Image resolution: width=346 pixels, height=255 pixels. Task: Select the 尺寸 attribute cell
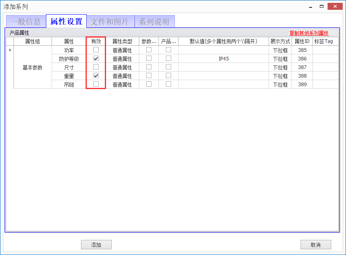point(69,67)
